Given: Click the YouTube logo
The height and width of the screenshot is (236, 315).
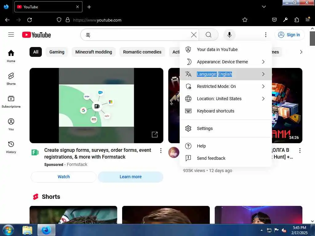Looking at the screenshot, I should coord(36,35).
